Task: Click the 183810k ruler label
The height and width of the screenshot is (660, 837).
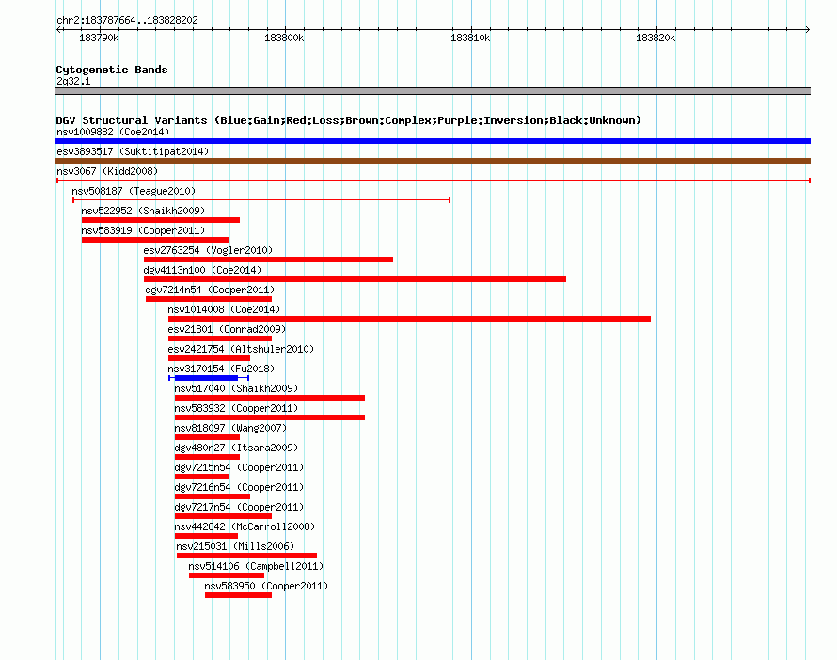Action: [x=470, y=38]
